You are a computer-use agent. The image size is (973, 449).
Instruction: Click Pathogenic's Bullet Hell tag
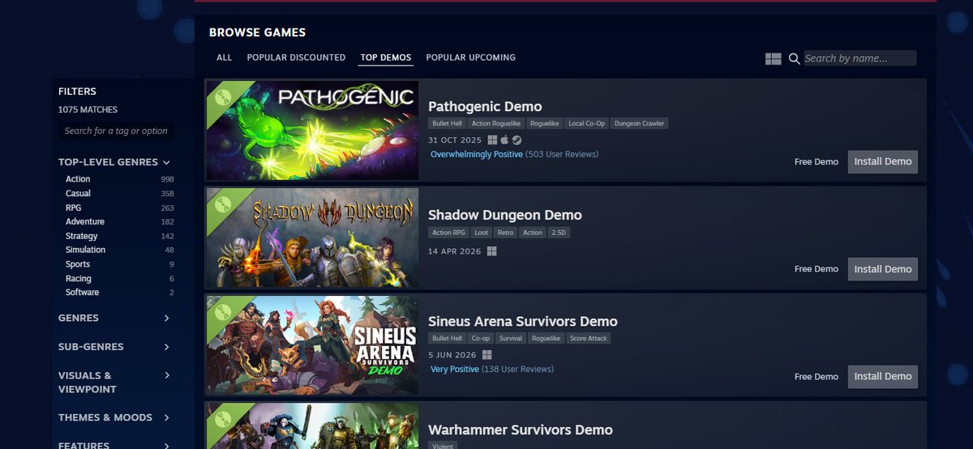[447, 124]
